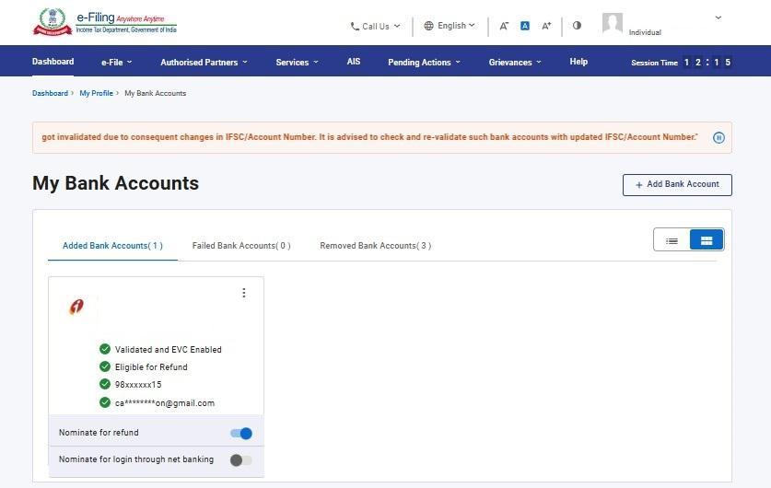Switch to Removed Bank Accounts tab
The height and width of the screenshot is (488, 771).
point(375,246)
